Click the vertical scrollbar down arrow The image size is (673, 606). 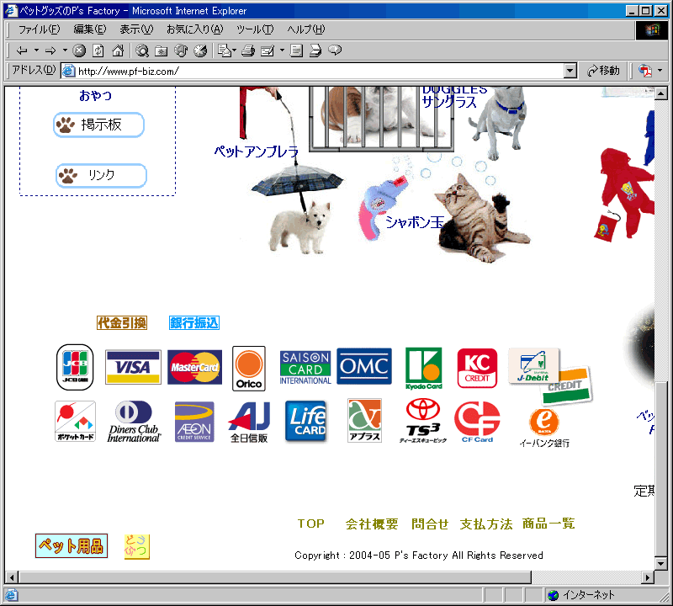coord(660,563)
